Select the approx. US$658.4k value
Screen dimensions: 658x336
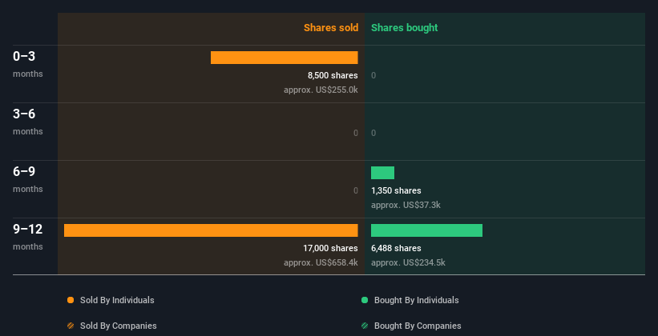tap(321, 262)
